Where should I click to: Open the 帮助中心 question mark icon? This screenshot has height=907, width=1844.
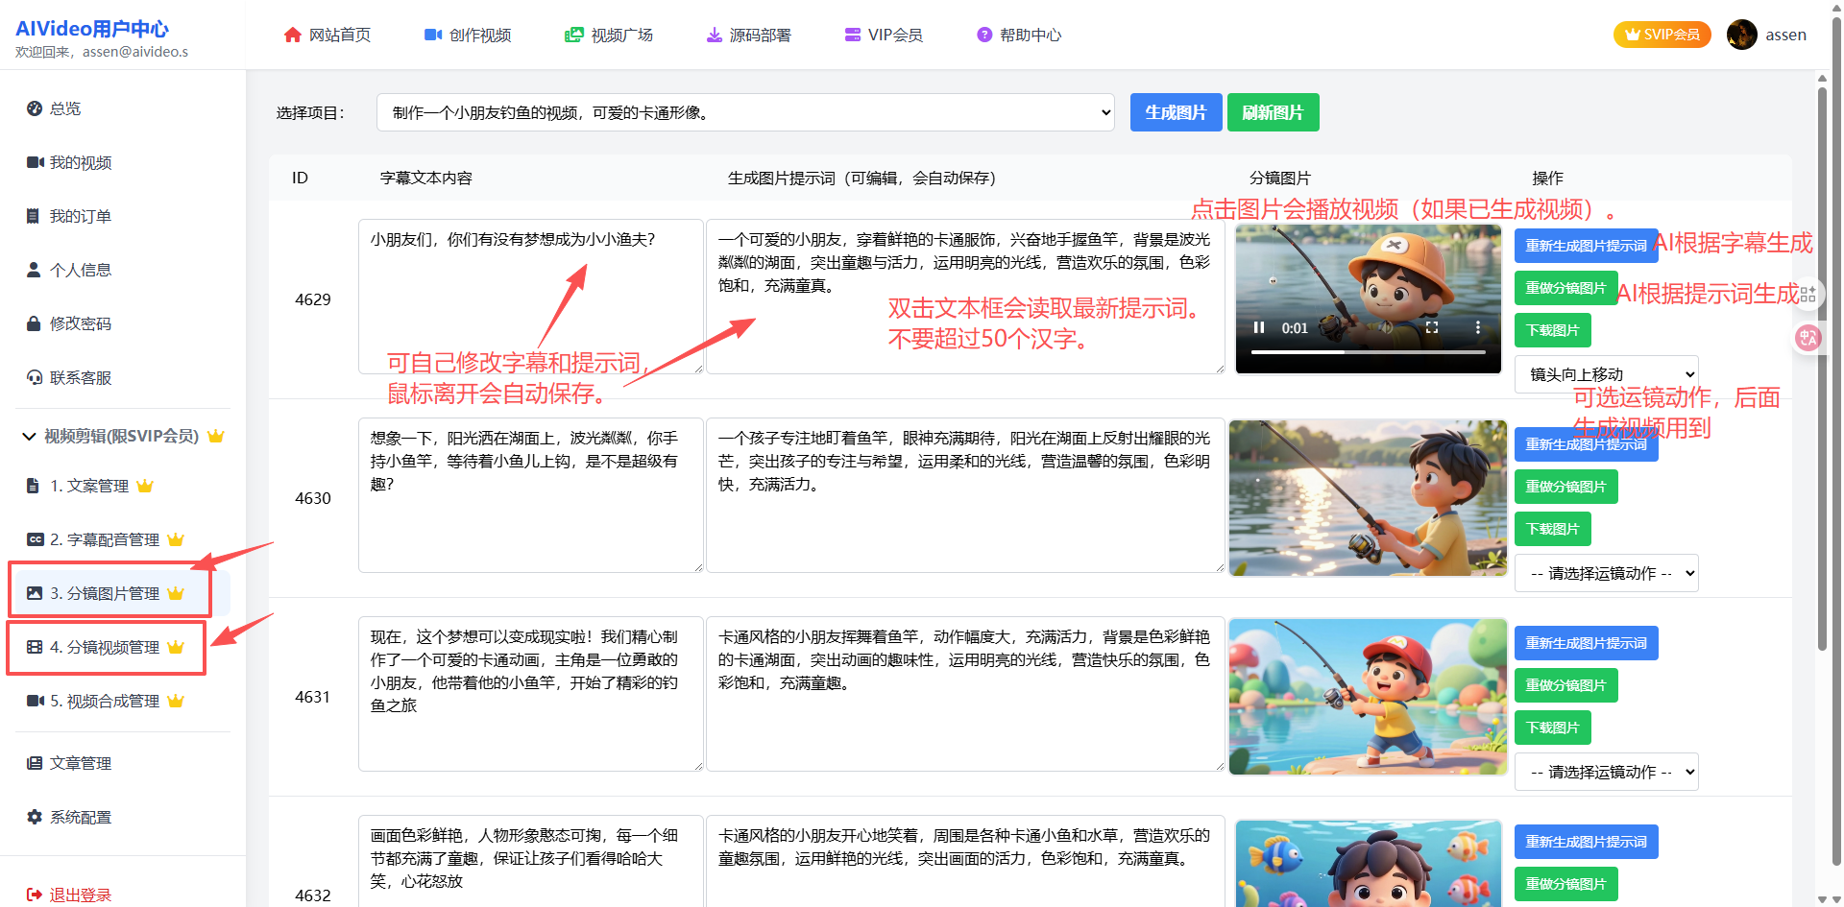click(984, 36)
